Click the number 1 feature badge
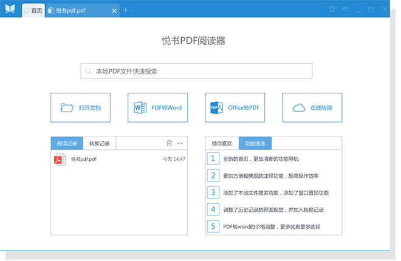This screenshot has height=261, width=401. [213, 158]
